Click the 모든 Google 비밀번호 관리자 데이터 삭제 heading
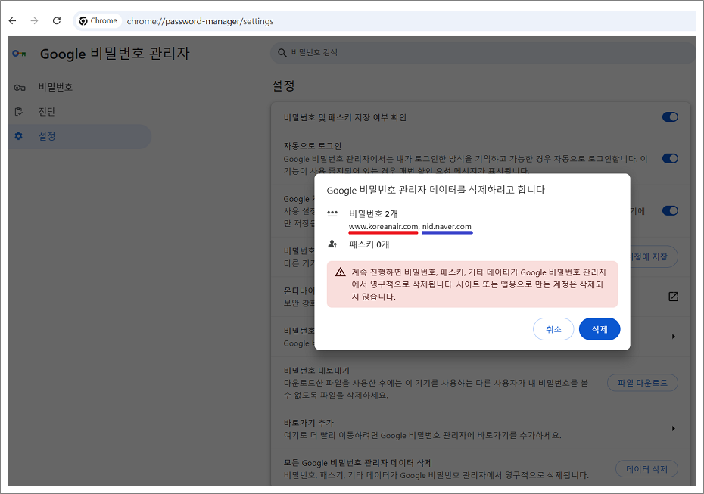 358,462
